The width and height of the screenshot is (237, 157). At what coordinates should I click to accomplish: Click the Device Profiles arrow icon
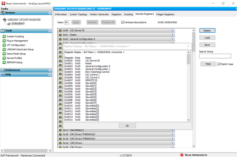tap(4, 58)
